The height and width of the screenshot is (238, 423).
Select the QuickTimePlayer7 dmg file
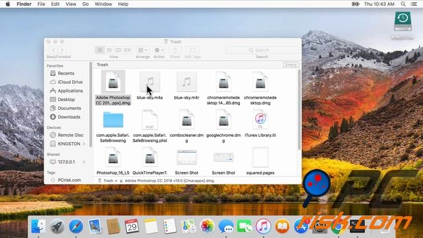coord(150,157)
